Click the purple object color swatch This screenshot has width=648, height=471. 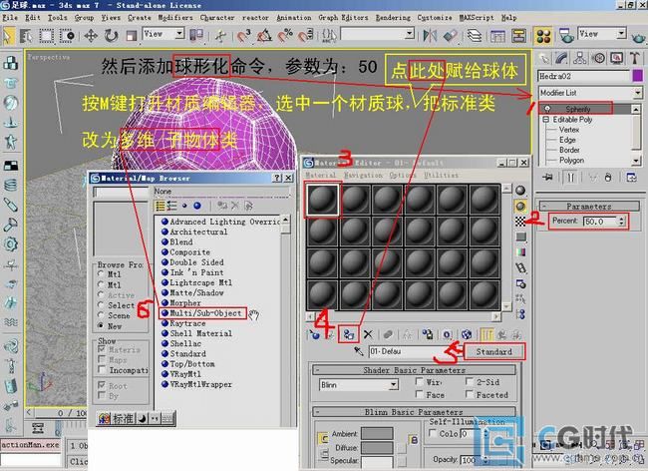(x=638, y=76)
